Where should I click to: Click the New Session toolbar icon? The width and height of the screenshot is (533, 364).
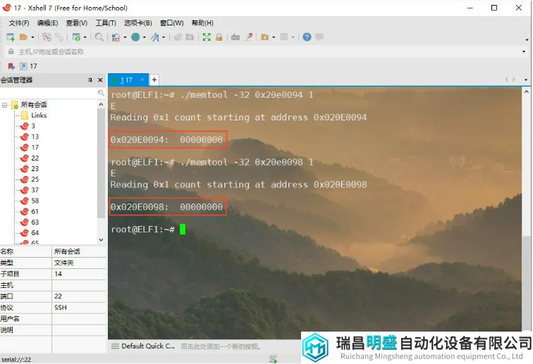pos(11,37)
